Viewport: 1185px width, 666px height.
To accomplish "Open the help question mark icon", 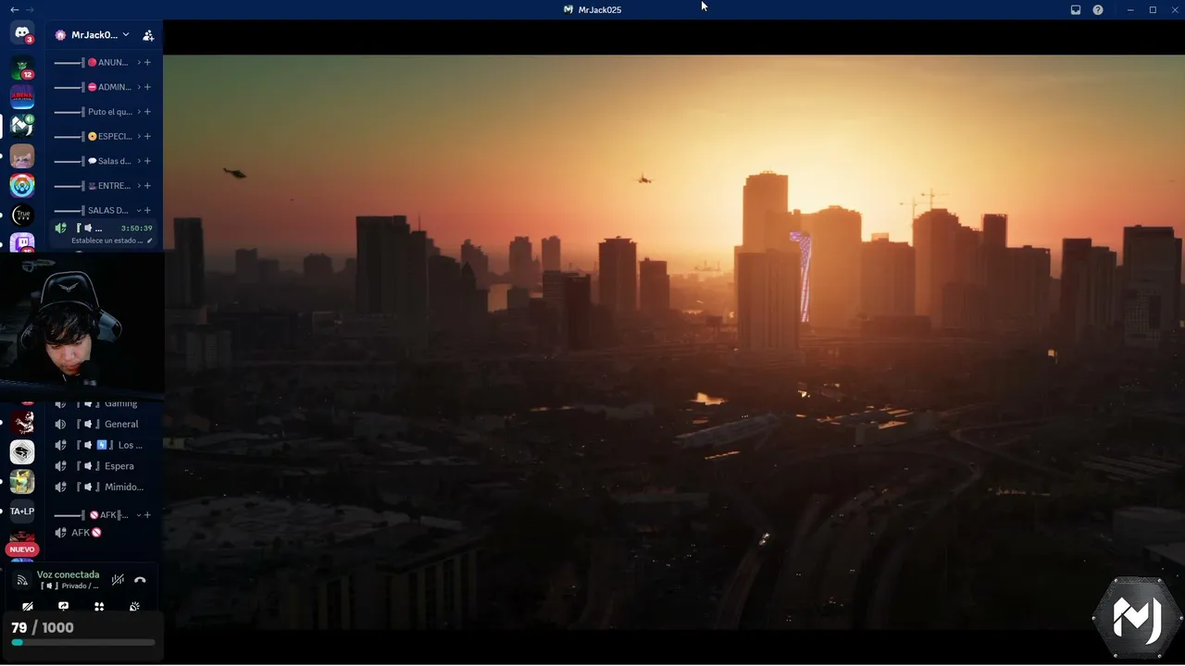I will click(x=1098, y=10).
